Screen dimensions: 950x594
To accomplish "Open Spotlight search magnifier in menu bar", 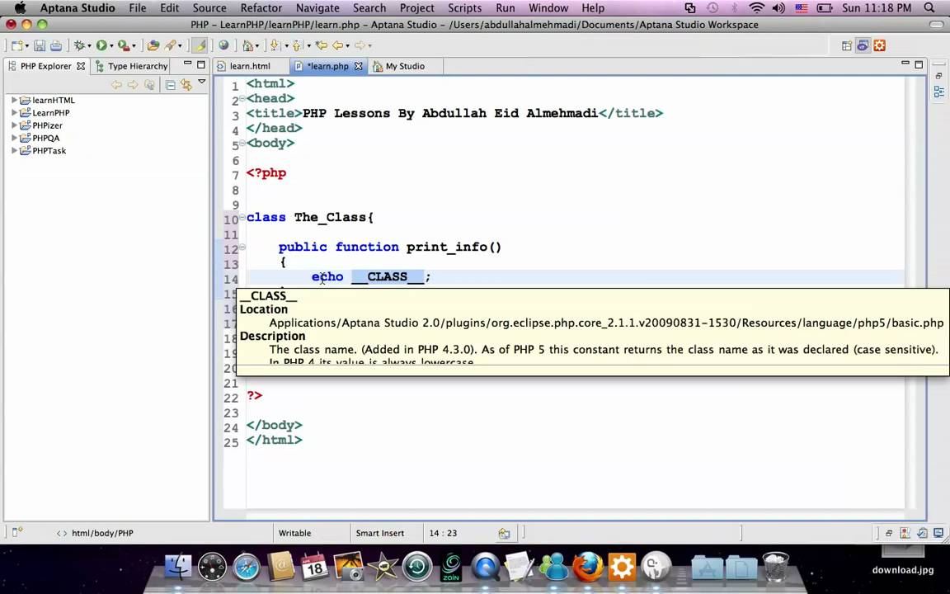I will click(929, 8).
